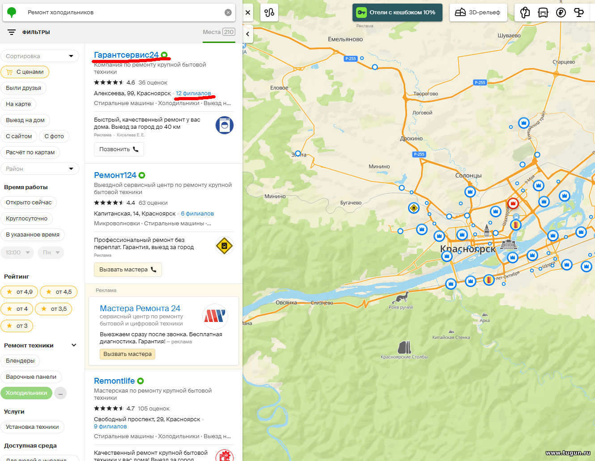
Task: Filter by rating от 3
Action: pyautogui.click(x=17, y=326)
